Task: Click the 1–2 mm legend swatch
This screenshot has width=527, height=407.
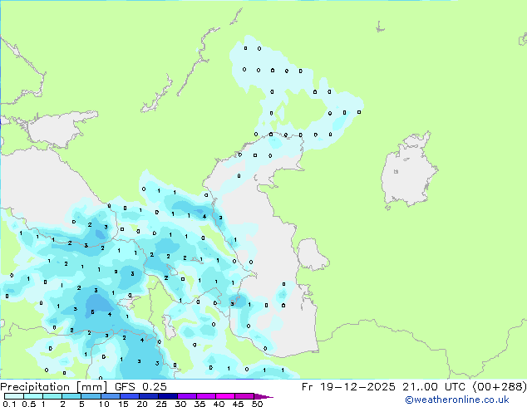Action: click(x=52, y=396)
